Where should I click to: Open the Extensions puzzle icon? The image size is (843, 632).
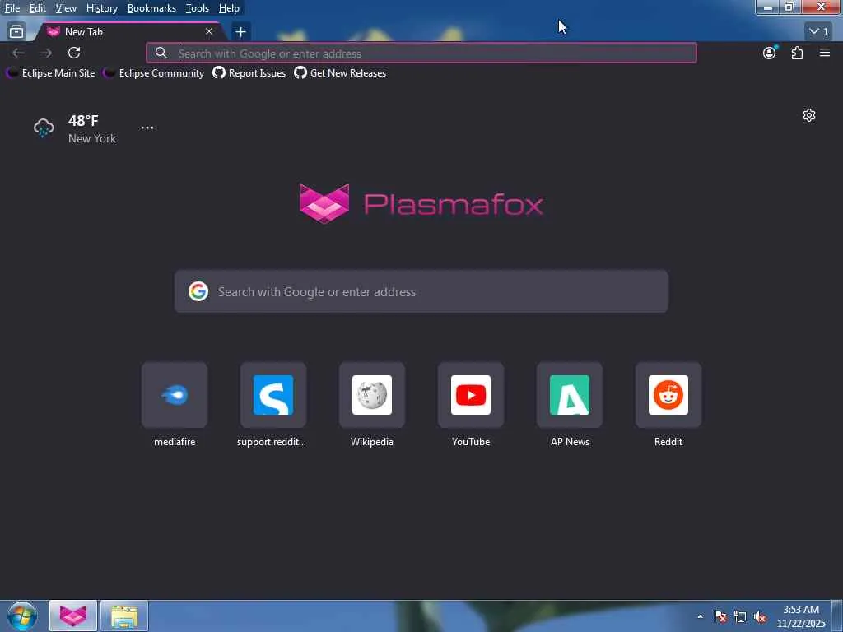click(x=797, y=53)
